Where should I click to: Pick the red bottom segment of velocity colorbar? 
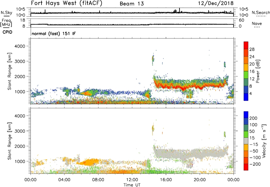246,167
